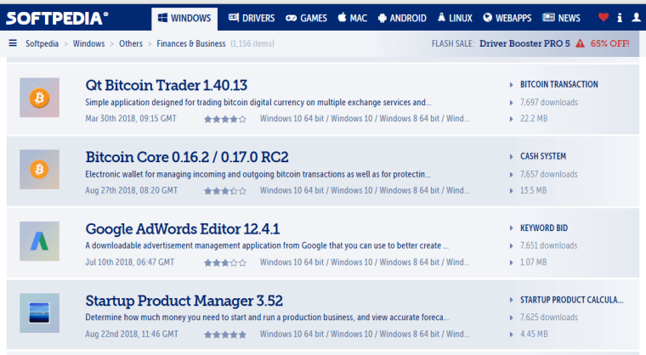Click the arrow beside BITCOIN TRANSACTION
The height and width of the screenshot is (355, 646).
point(512,85)
